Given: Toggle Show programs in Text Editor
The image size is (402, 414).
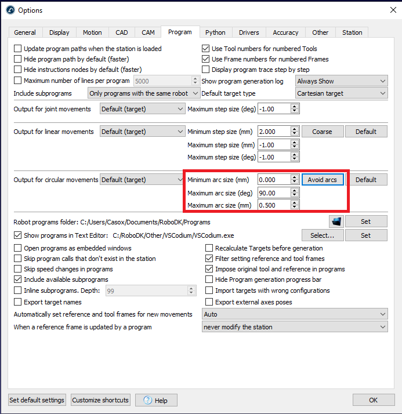Looking at the screenshot, I should pos(18,235).
